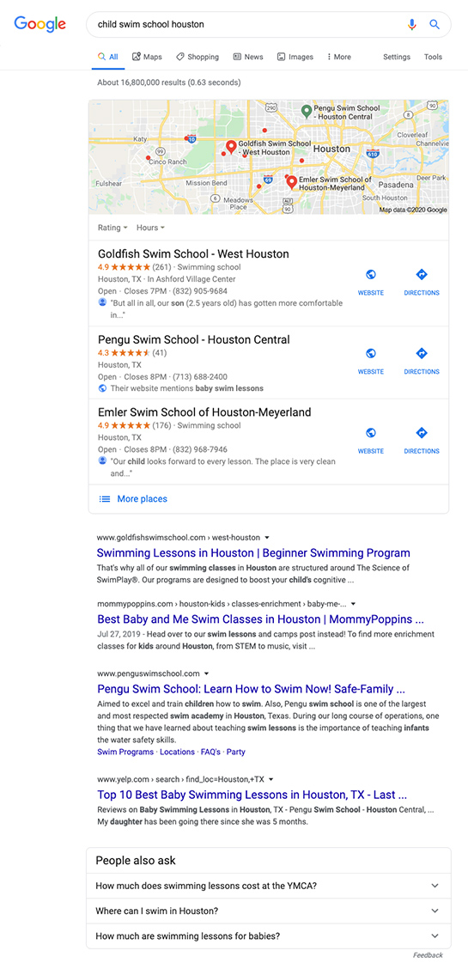Click 'People also ask' heading
The image size is (468, 969).
tap(136, 860)
